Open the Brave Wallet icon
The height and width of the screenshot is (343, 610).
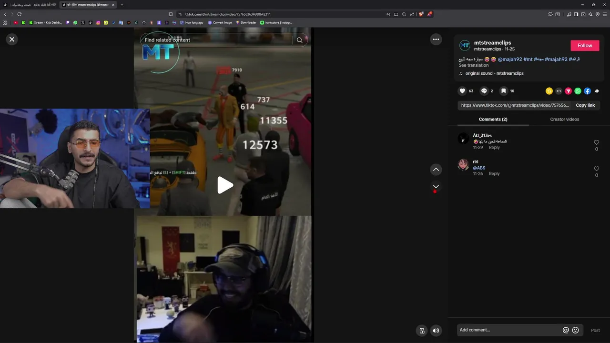[583, 14]
